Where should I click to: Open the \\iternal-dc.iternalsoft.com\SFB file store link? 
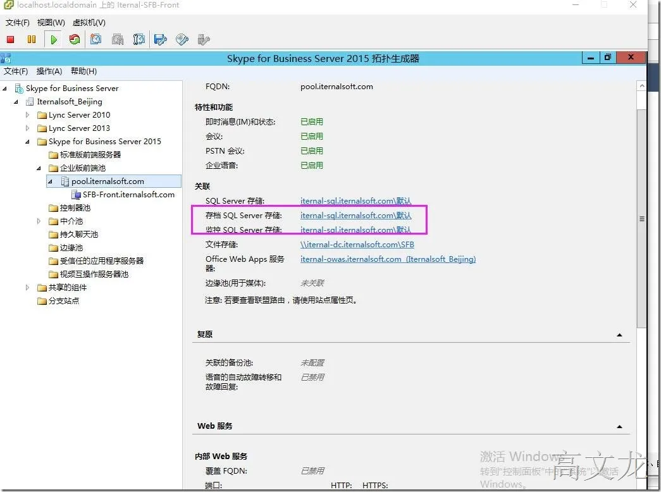point(357,245)
